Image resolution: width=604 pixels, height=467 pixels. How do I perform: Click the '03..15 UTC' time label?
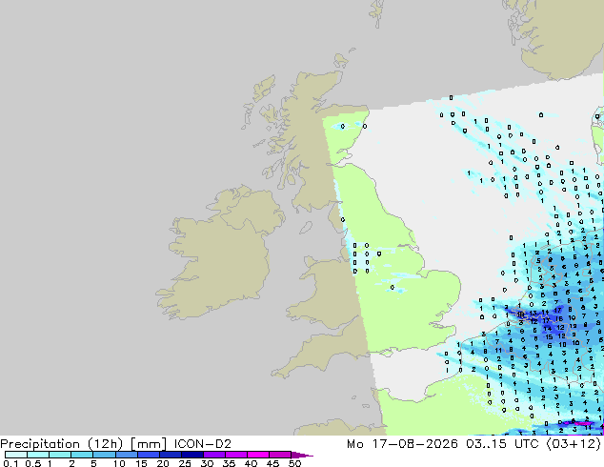(x=502, y=444)
